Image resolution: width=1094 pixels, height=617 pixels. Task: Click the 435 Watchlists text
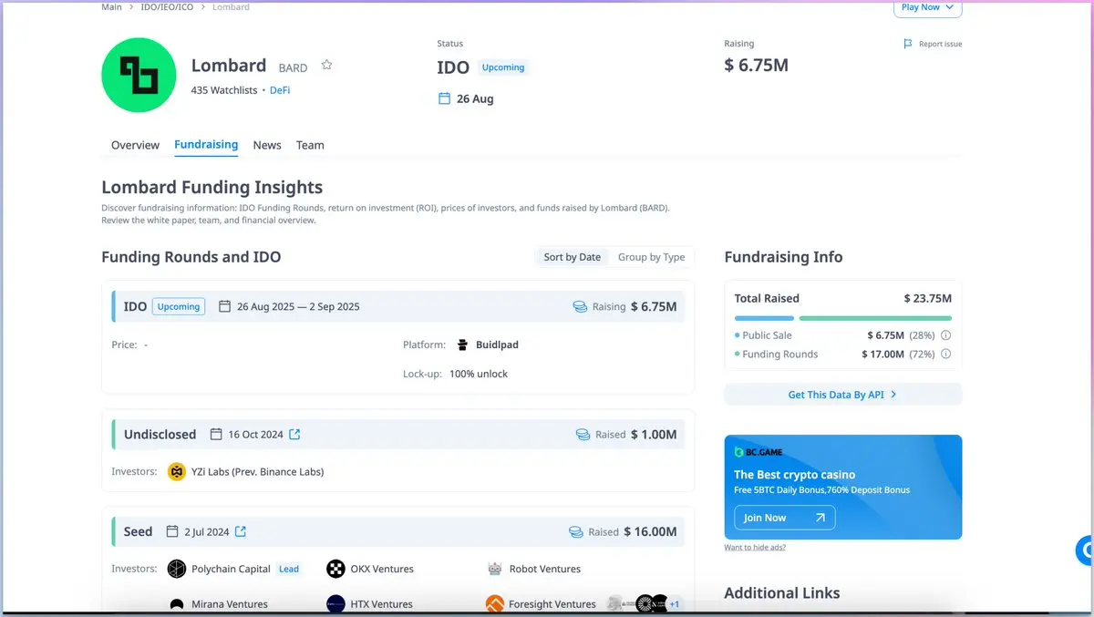(x=224, y=90)
